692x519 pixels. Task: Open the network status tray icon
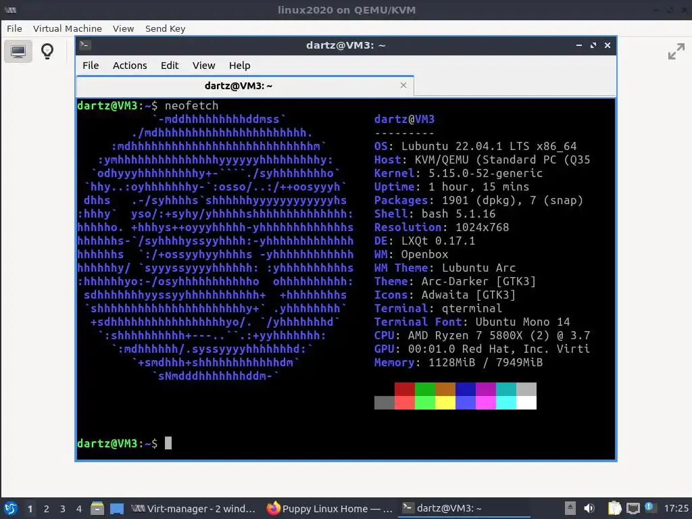click(633, 508)
